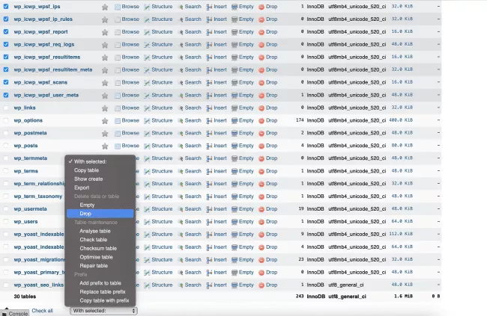
Task: Open the 'With selected:' dropdown at bottom
Action: coord(103,311)
